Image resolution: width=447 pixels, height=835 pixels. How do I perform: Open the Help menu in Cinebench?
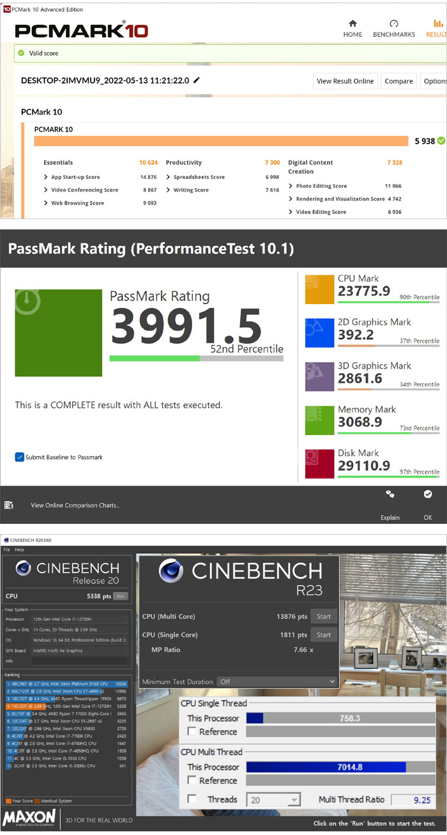19,549
